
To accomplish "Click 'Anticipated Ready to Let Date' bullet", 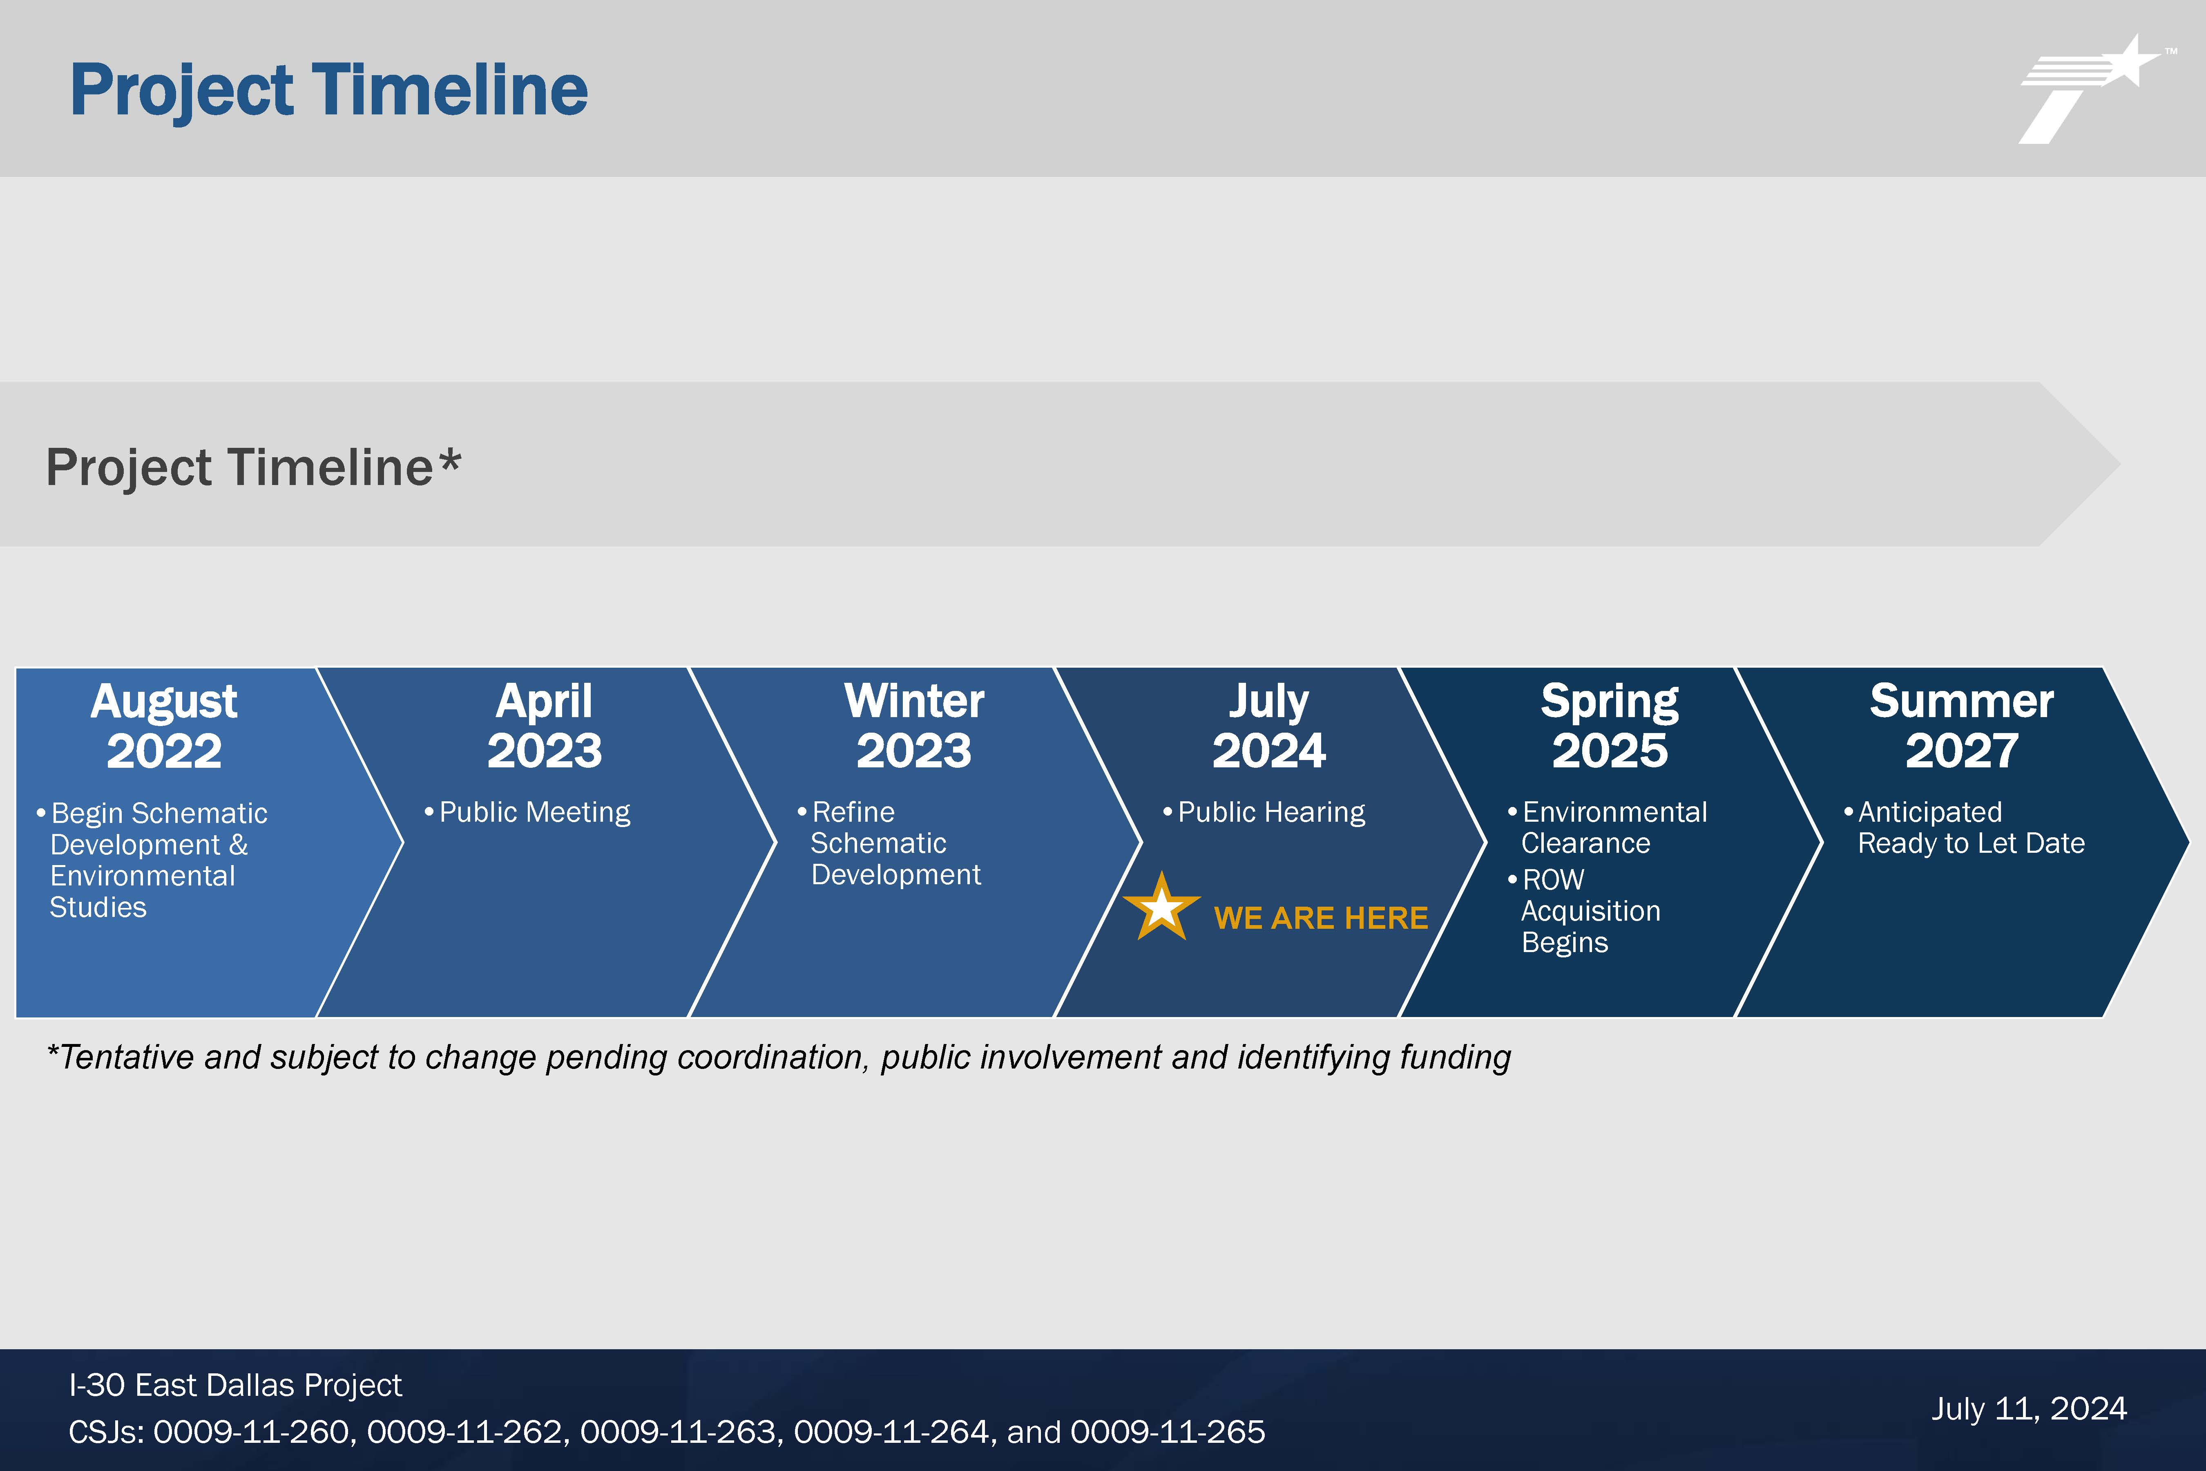I will 1964,827.
